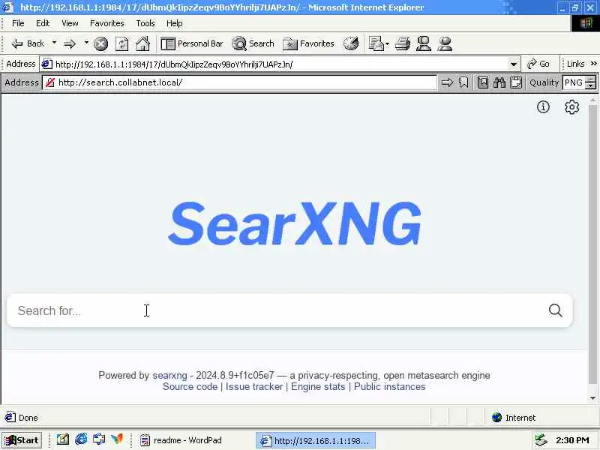The image size is (600, 450).
Task: Open the Favorites menu
Action: point(107,23)
